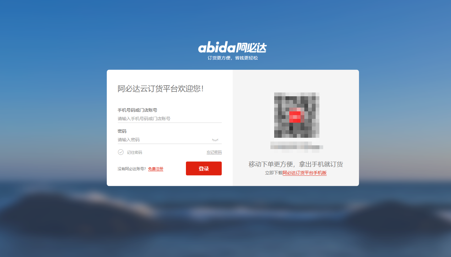Toggle password visibility eye icon
The width and height of the screenshot is (451, 257).
tap(215, 140)
